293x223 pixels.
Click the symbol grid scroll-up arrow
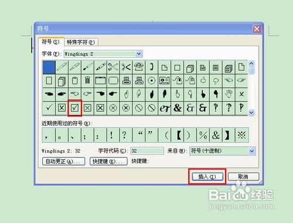251,63
